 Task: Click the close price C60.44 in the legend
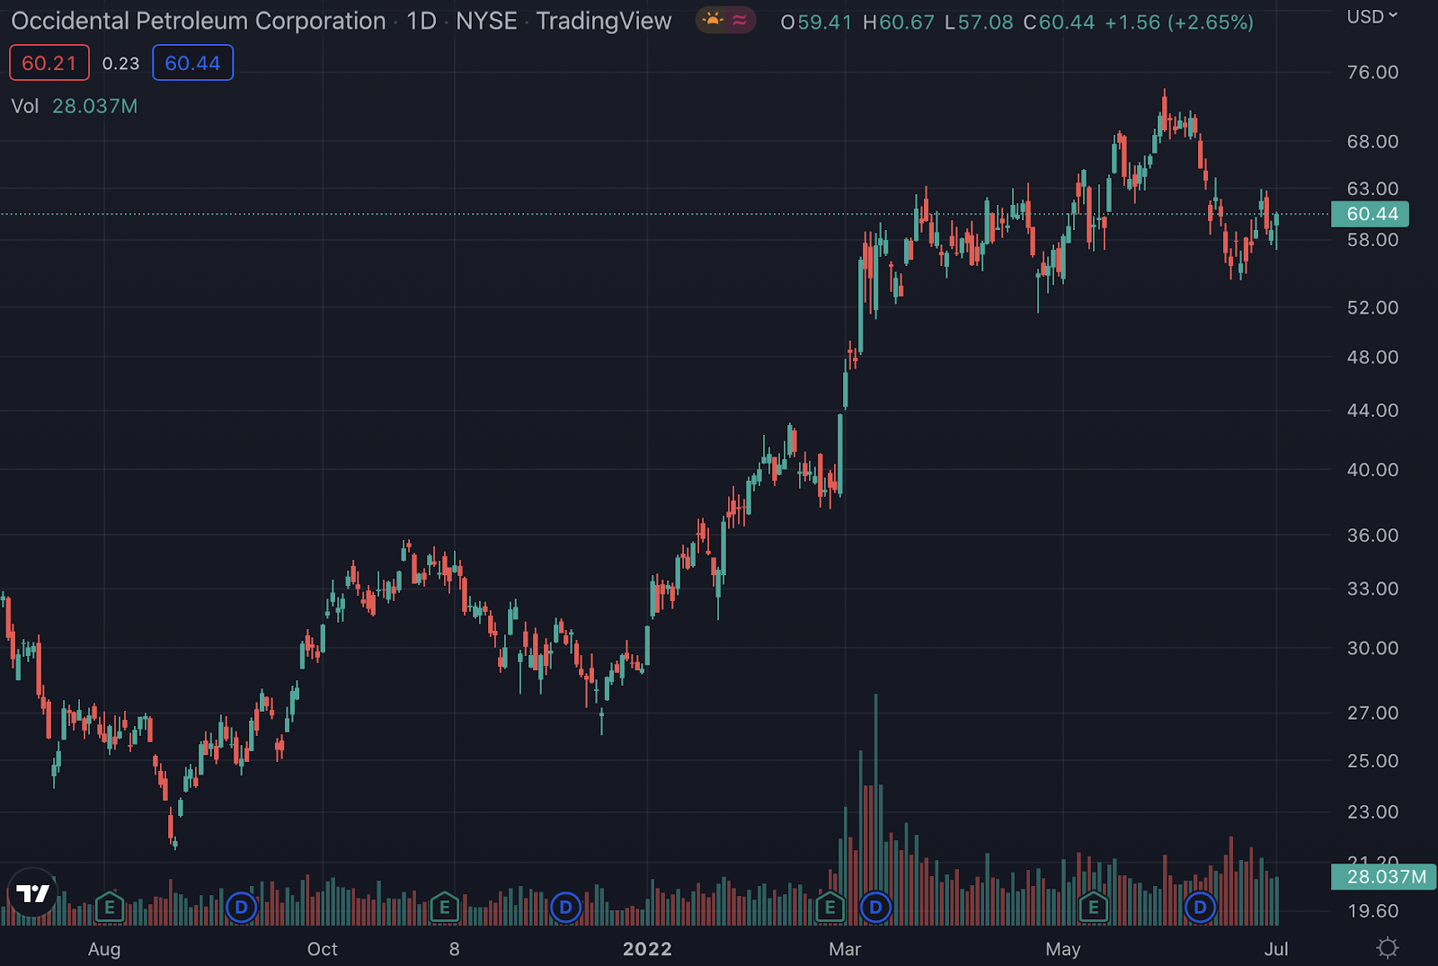(x=1060, y=22)
